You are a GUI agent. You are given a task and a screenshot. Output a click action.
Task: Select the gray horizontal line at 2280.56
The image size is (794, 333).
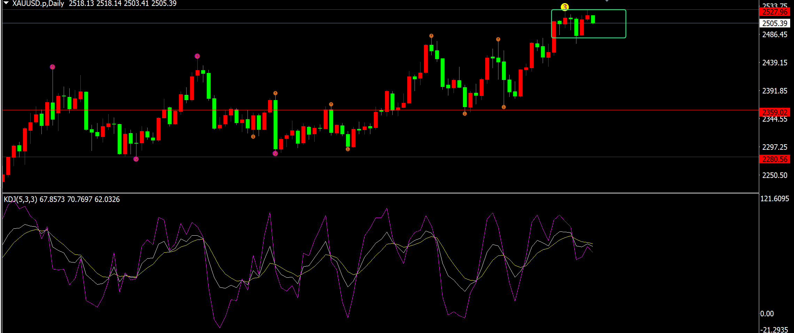(x=380, y=157)
